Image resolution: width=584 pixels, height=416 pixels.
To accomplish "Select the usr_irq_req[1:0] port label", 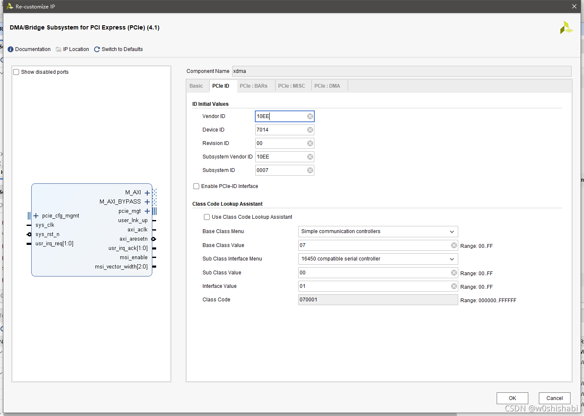I will pos(54,244).
